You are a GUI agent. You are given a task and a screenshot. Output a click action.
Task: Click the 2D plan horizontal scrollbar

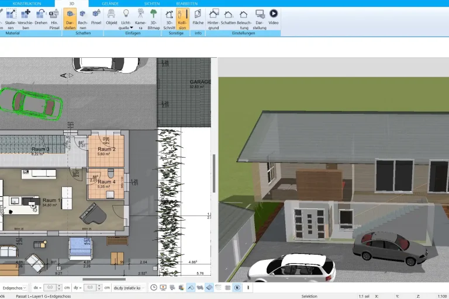tap(104, 279)
